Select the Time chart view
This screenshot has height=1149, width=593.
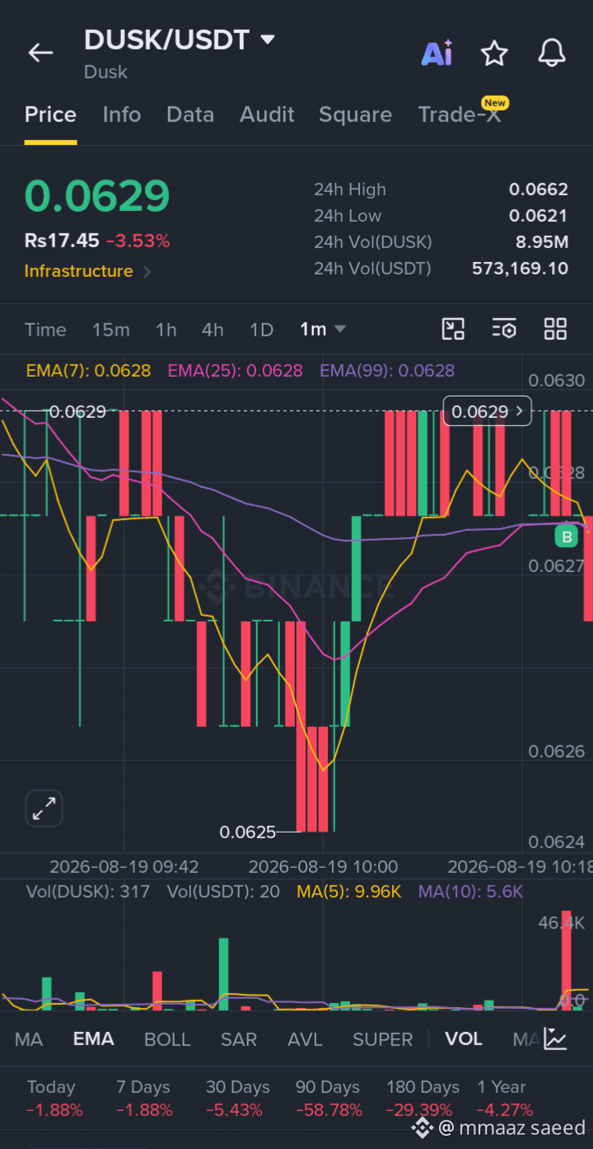click(45, 330)
